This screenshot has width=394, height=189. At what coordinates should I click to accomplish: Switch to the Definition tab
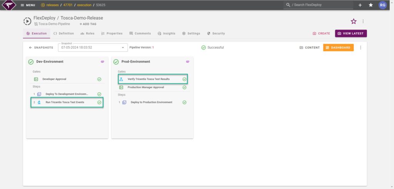pos(63,33)
